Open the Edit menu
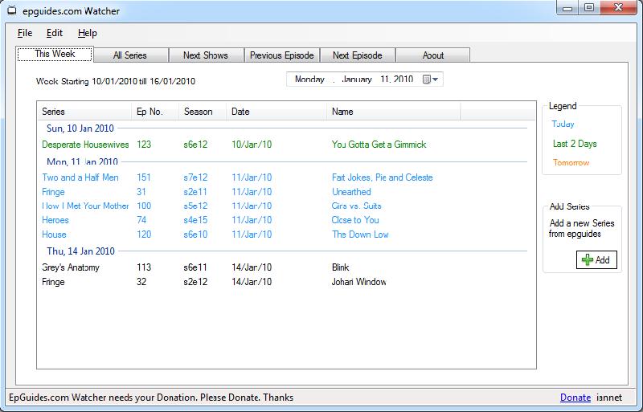 point(55,33)
